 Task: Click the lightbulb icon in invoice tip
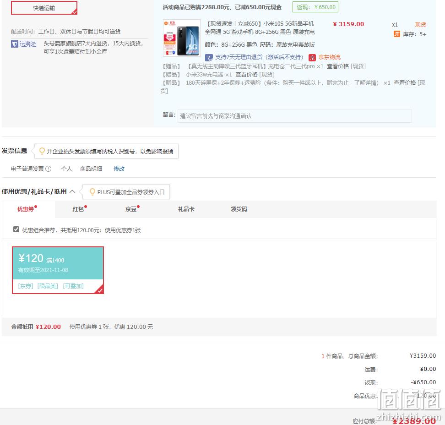point(42,151)
